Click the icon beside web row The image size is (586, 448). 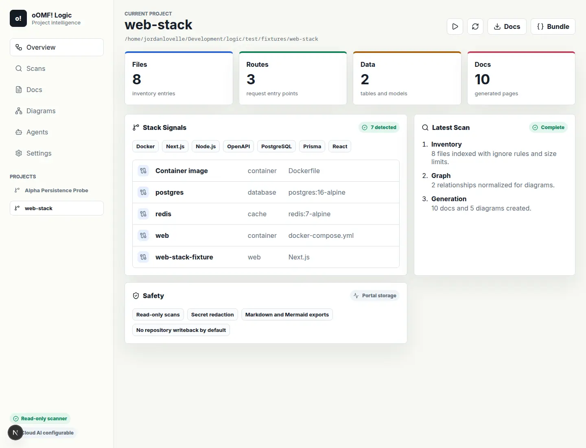coord(143,235)
